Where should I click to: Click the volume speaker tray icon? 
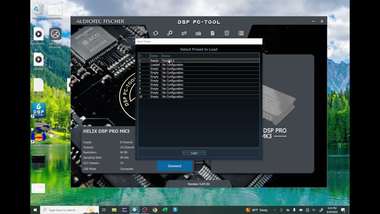click(314, 210)
